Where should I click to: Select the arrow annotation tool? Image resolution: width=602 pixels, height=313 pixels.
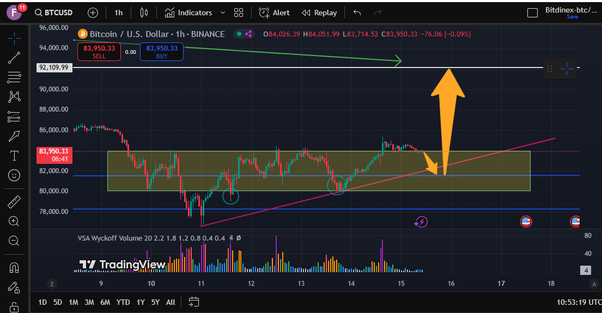14,136
